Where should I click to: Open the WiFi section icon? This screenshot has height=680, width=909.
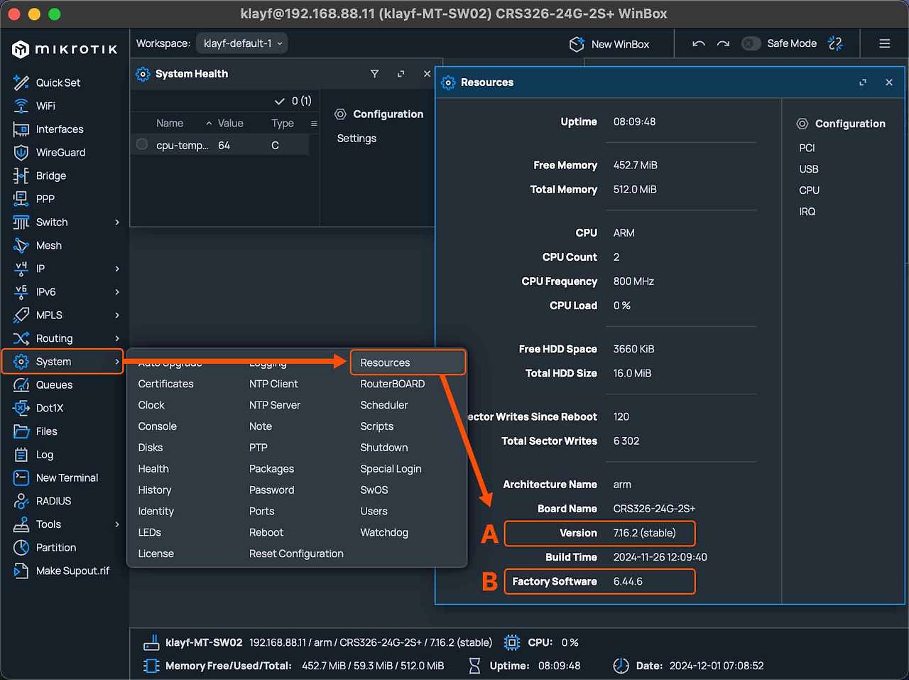click(21, 106)
